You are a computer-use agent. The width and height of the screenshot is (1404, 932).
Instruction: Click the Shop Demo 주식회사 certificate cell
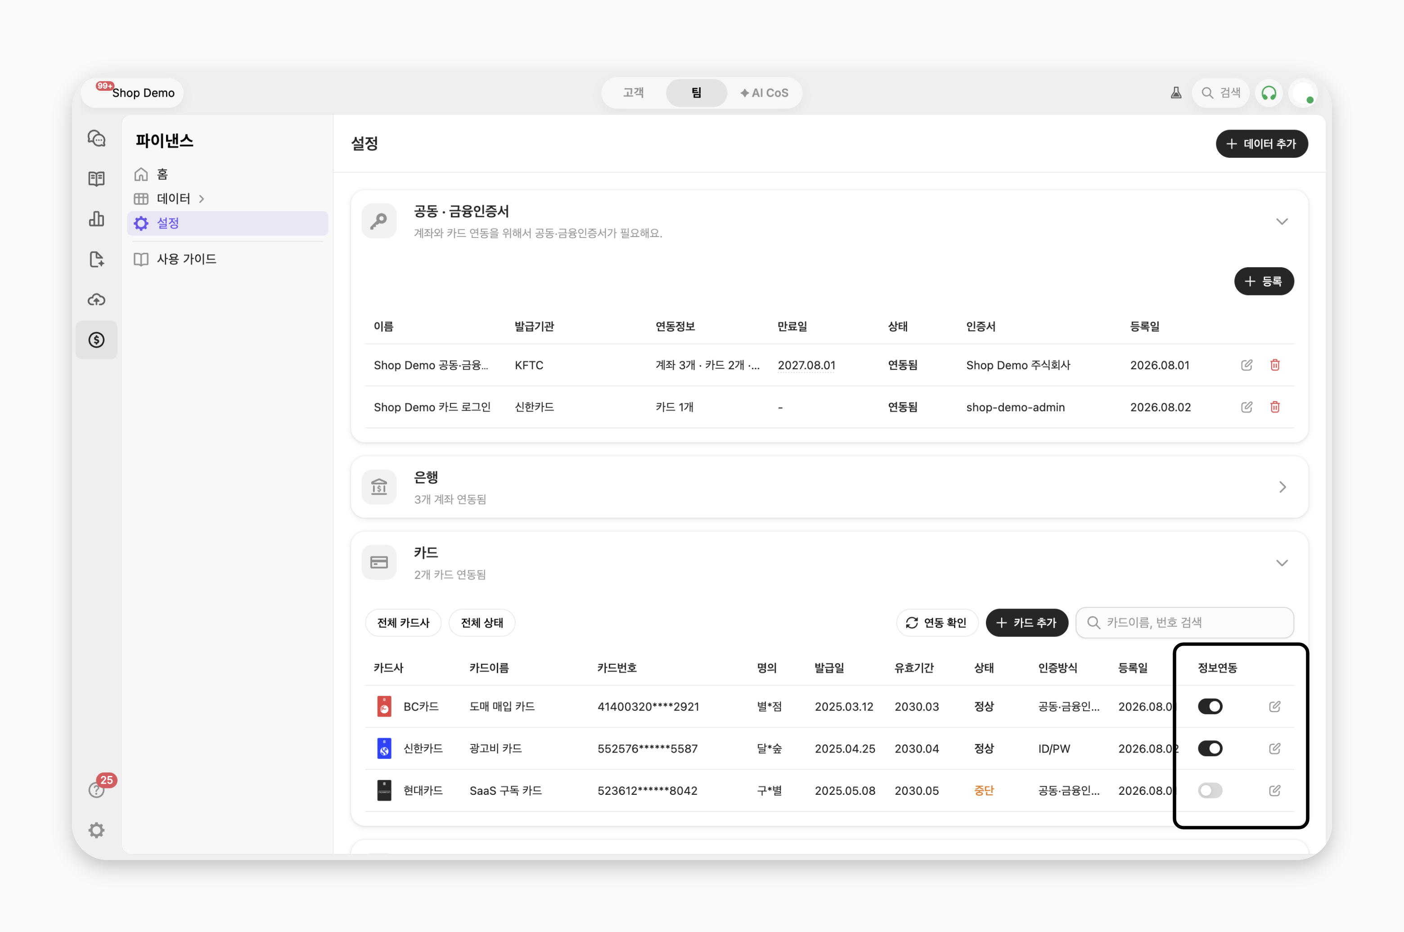[1017, 365]
